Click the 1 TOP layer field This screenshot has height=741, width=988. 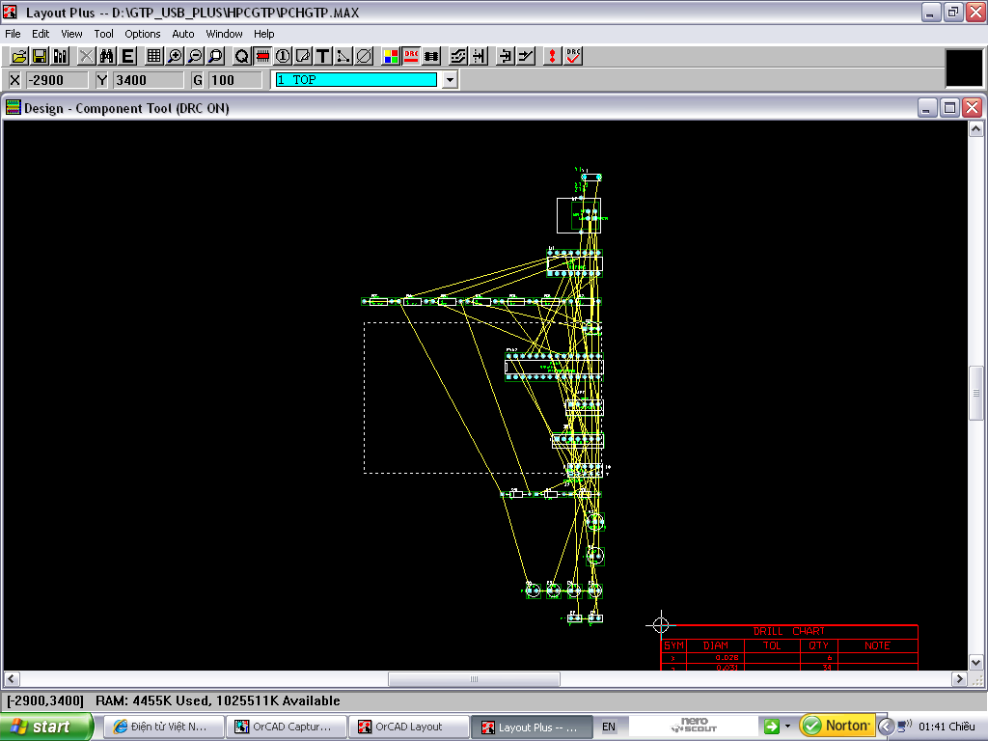(356, 80)
